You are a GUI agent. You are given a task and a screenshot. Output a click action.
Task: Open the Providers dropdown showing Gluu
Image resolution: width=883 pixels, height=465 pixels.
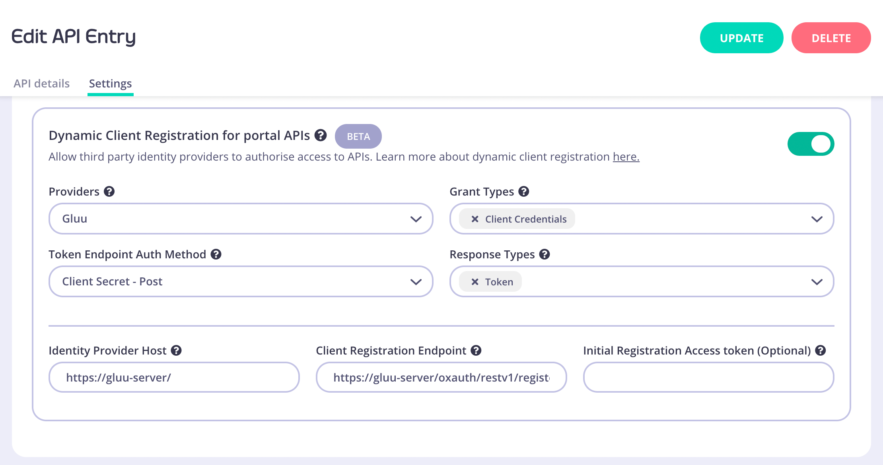coord(241,219)
